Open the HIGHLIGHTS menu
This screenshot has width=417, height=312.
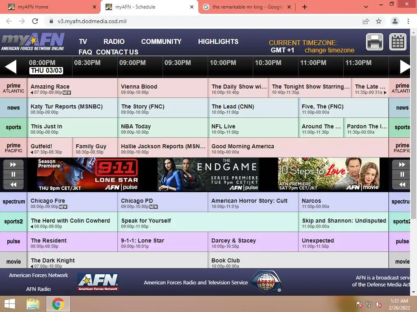click(218, 42)
